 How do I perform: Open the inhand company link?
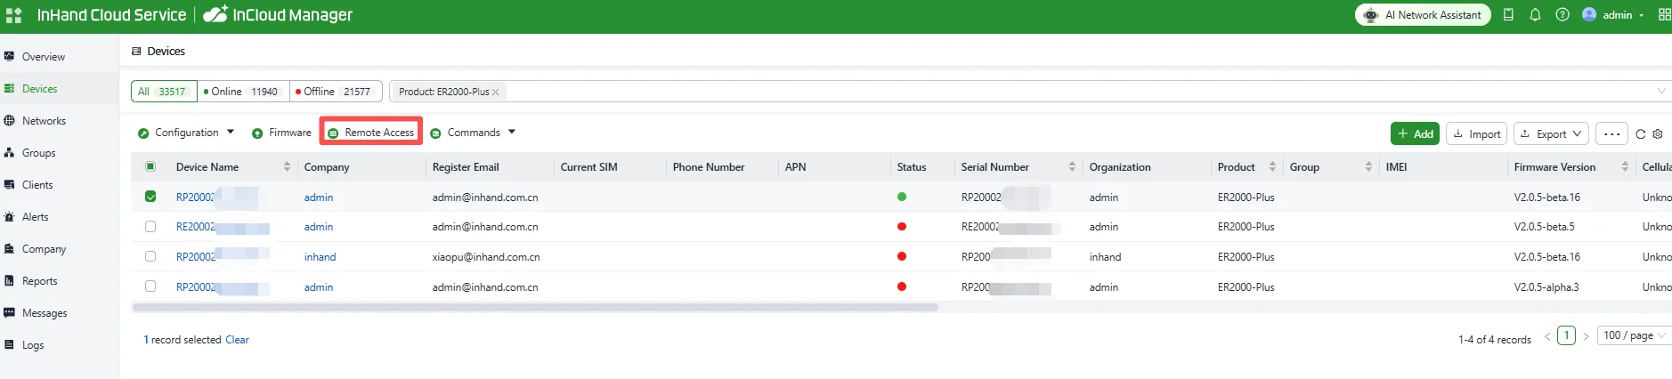click(320, 257)
